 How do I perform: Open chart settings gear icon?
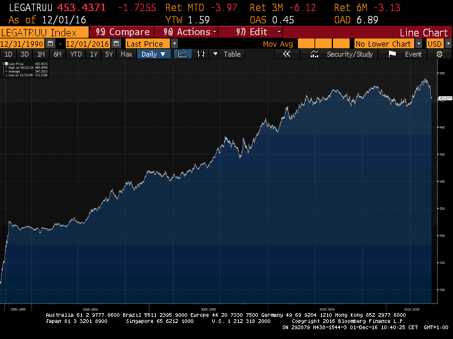click(439, 54)
